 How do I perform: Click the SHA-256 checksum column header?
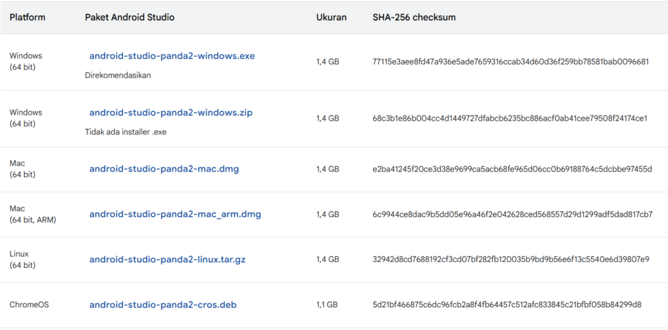pyautogui.click(x=414, y=18)
